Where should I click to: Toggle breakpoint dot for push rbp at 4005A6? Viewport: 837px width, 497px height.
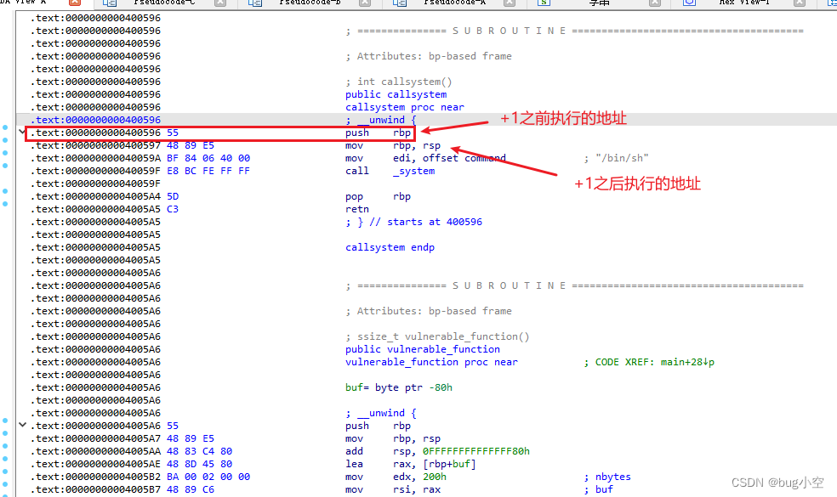(5, 421)
